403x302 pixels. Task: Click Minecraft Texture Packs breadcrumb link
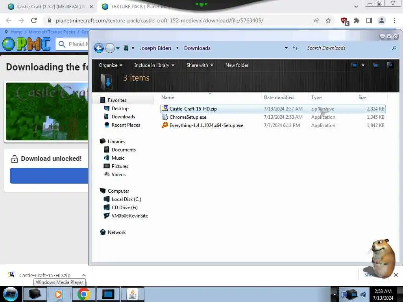point(52,32)
